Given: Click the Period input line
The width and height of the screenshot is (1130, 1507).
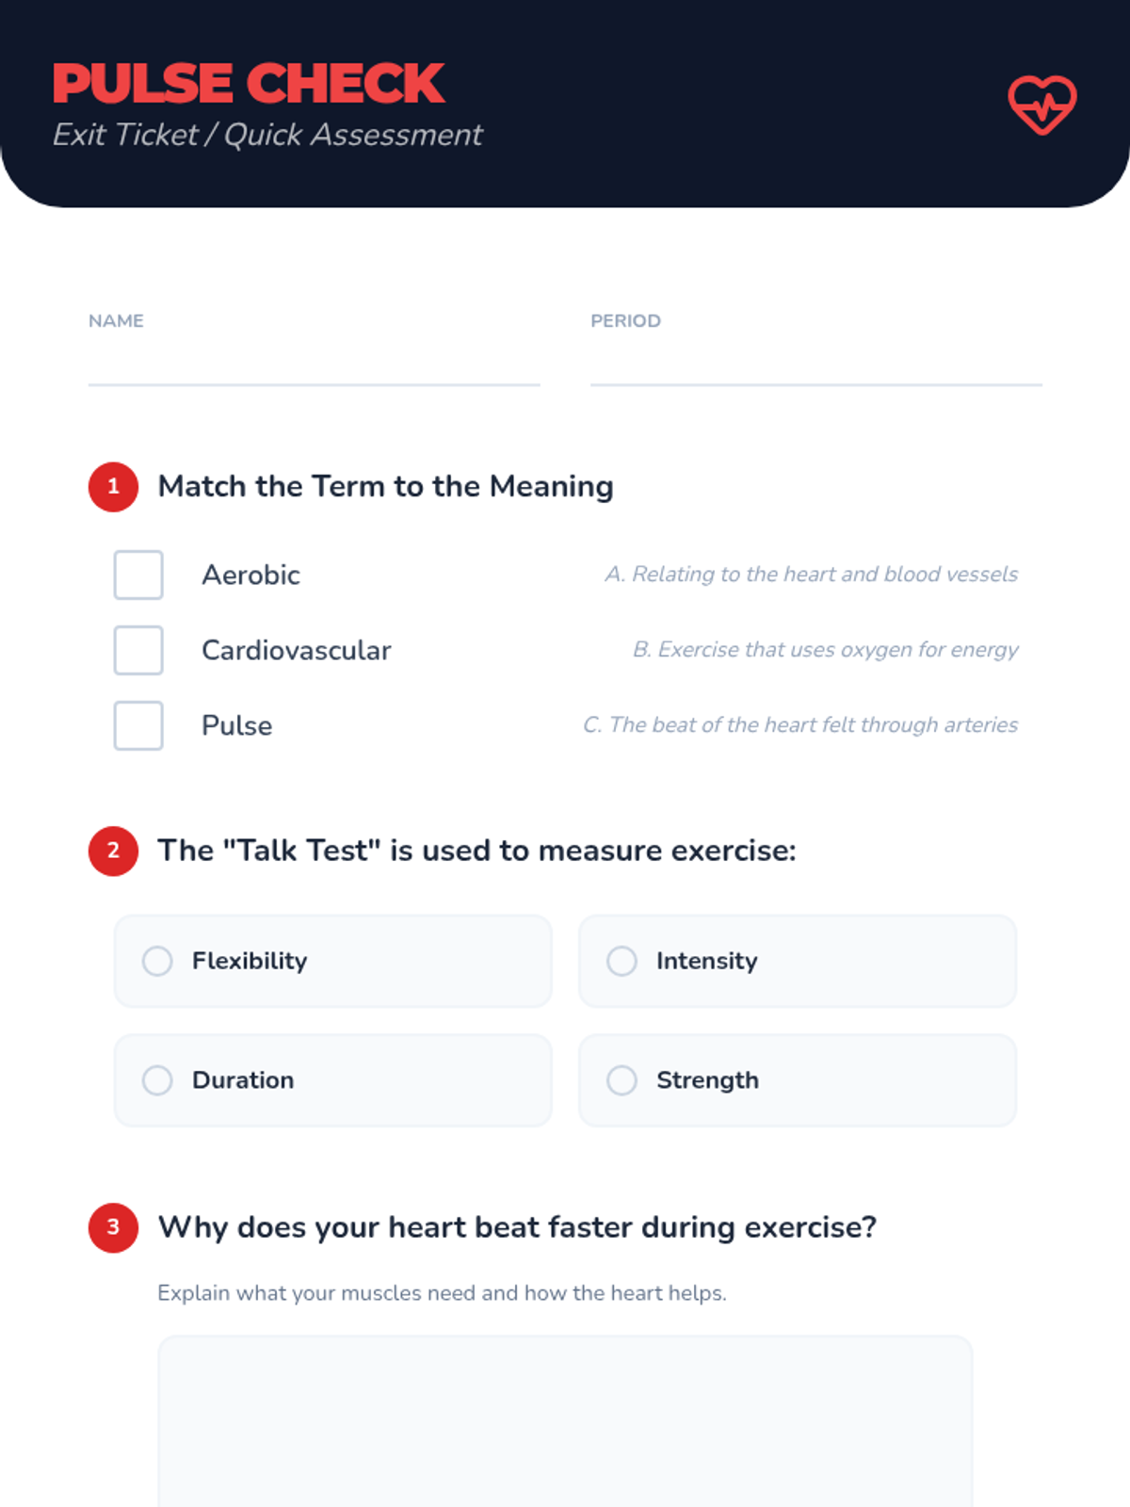Looking at the screenshot, I should pos(815,367).
